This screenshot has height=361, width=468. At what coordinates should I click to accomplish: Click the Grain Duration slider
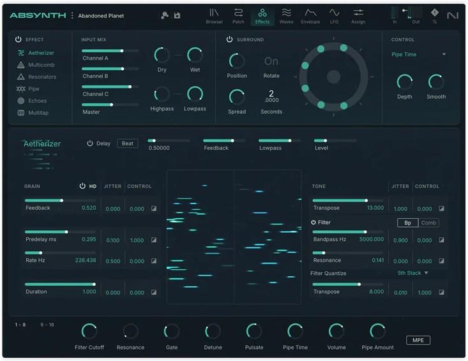[60, 284]
